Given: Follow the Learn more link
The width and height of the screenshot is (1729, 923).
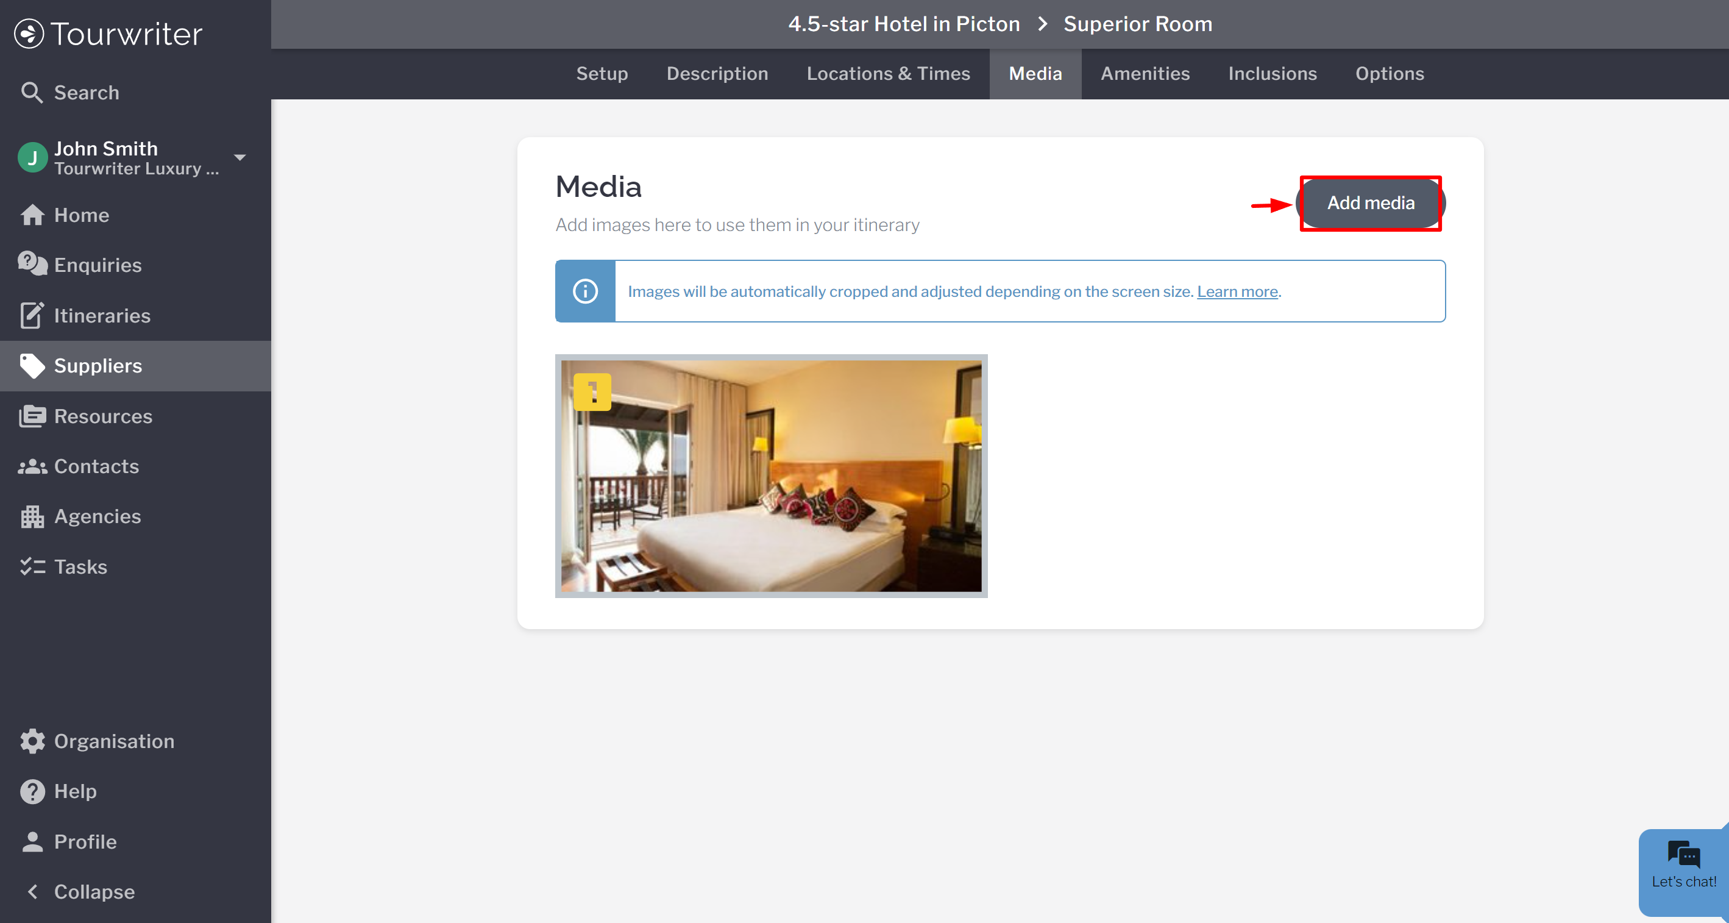Looking at the screenshot, I should pos(1237,291).
